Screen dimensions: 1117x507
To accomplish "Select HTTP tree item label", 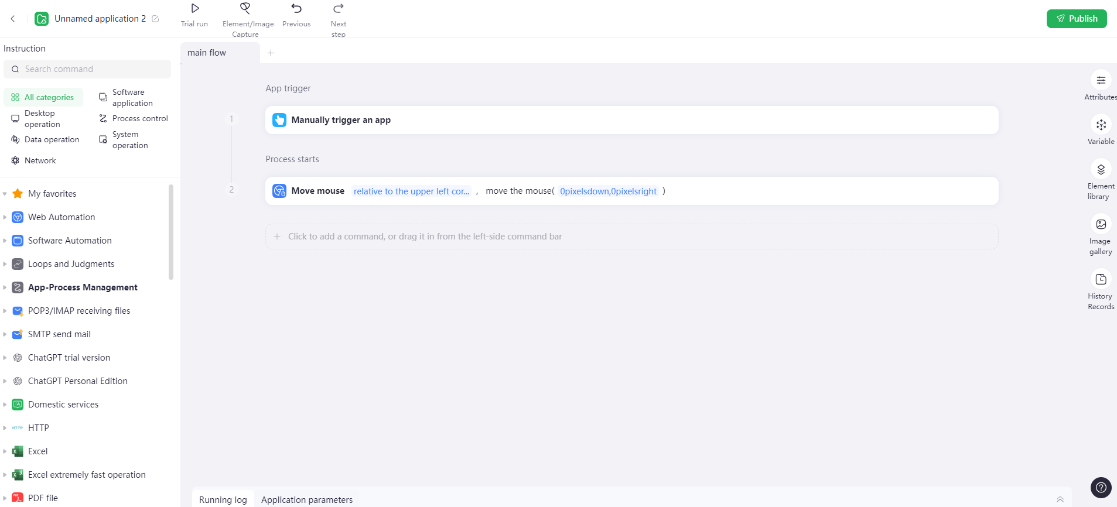I will [39, 428].
